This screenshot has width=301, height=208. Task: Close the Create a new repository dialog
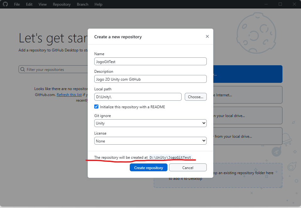pyautogui.click(x=207, y=36)
